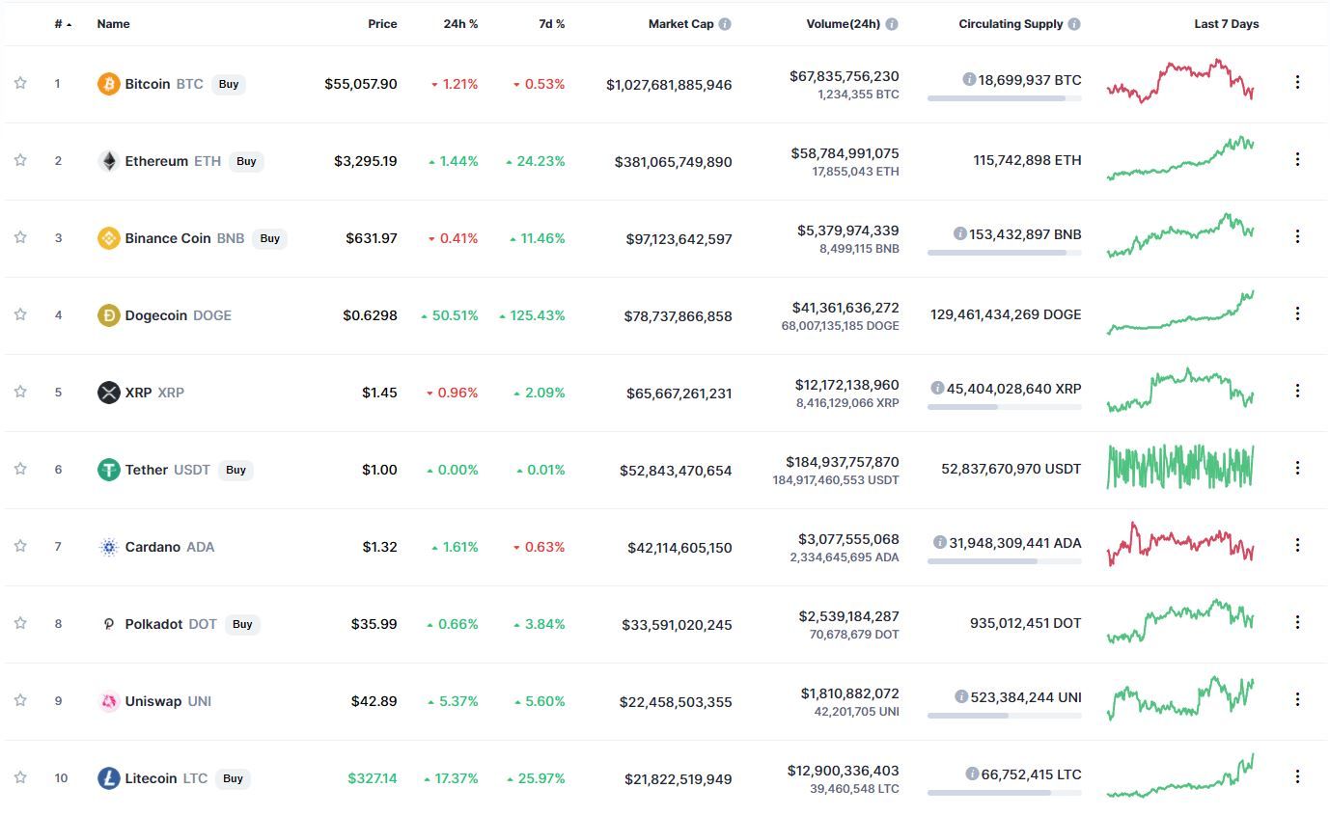Click the Bitcoin circulating supply progress bar
Viewport: 1330px width, 815px height.
[x=1004, y=98]
